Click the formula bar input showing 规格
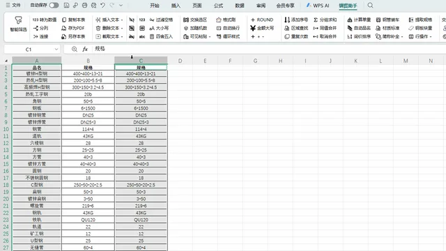446x251 pixels. tap(254, 49)
